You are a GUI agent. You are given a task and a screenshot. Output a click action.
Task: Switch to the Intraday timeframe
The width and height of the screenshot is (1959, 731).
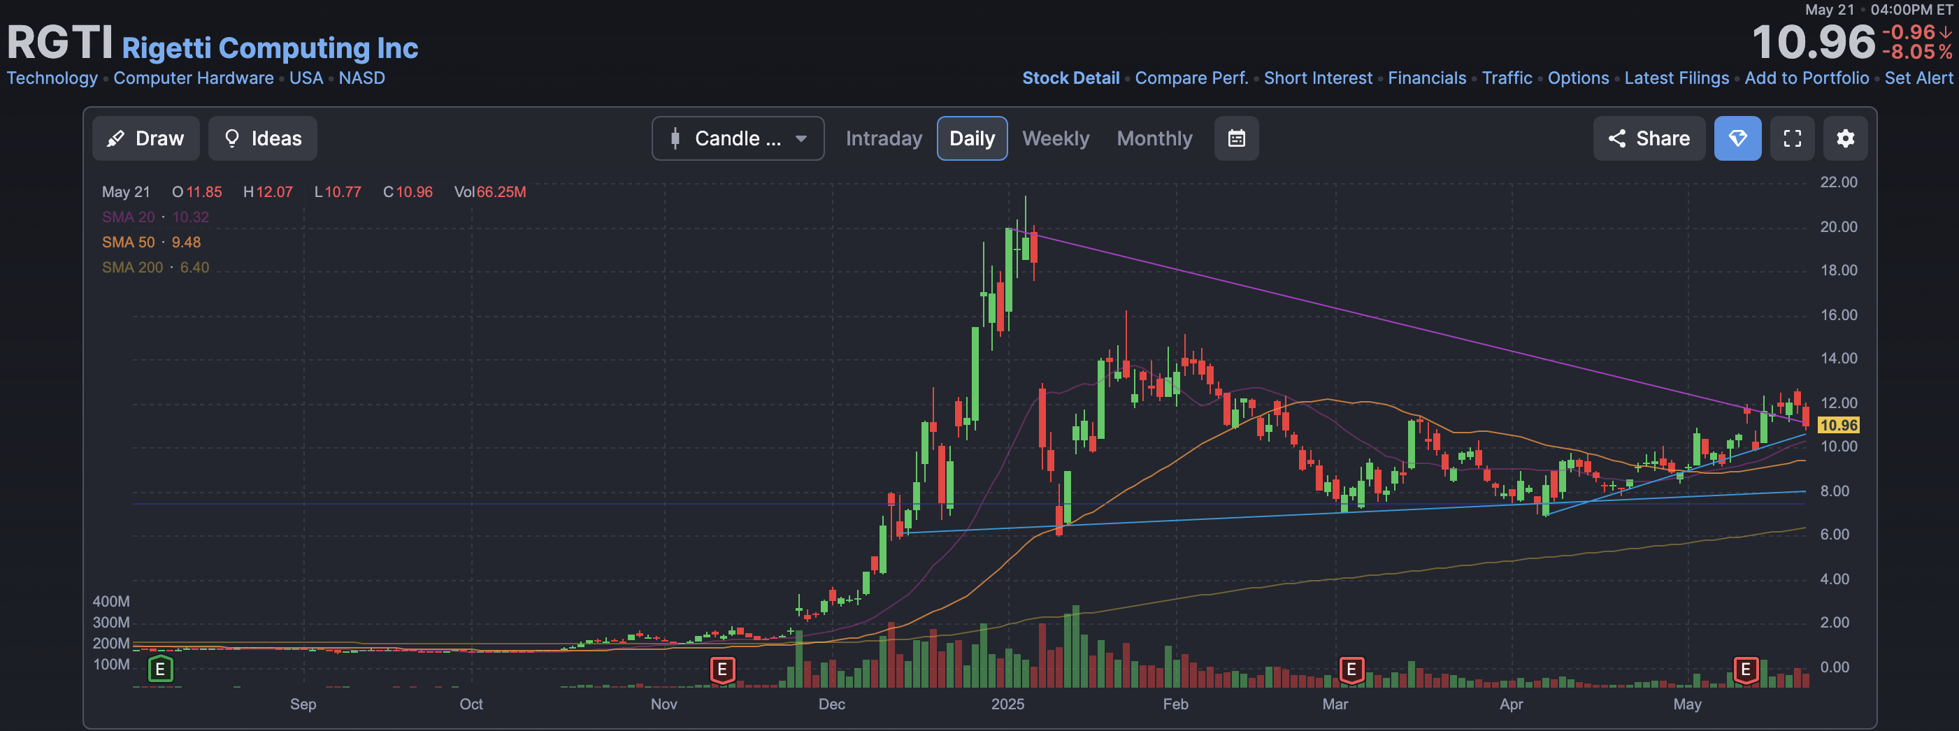point(884,138)
